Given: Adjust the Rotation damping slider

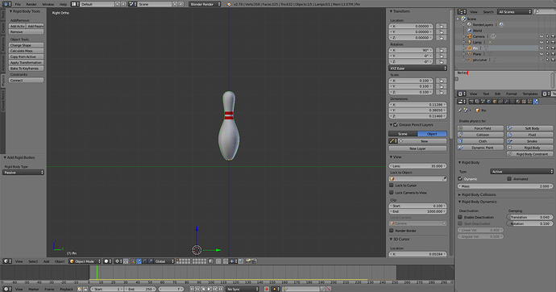Looking at the screenshot, I should click(x=529, y=223).
